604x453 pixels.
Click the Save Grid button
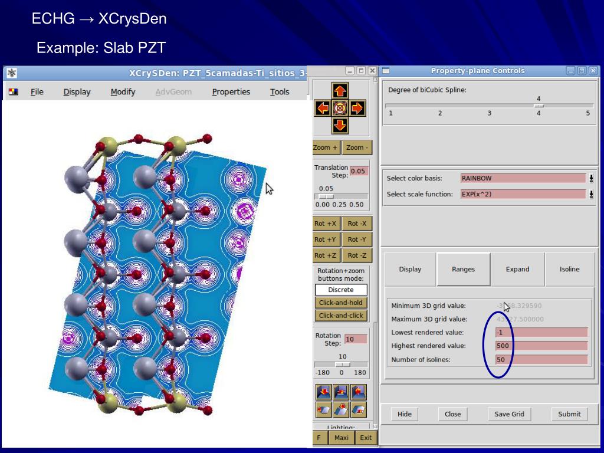point(509,414)
